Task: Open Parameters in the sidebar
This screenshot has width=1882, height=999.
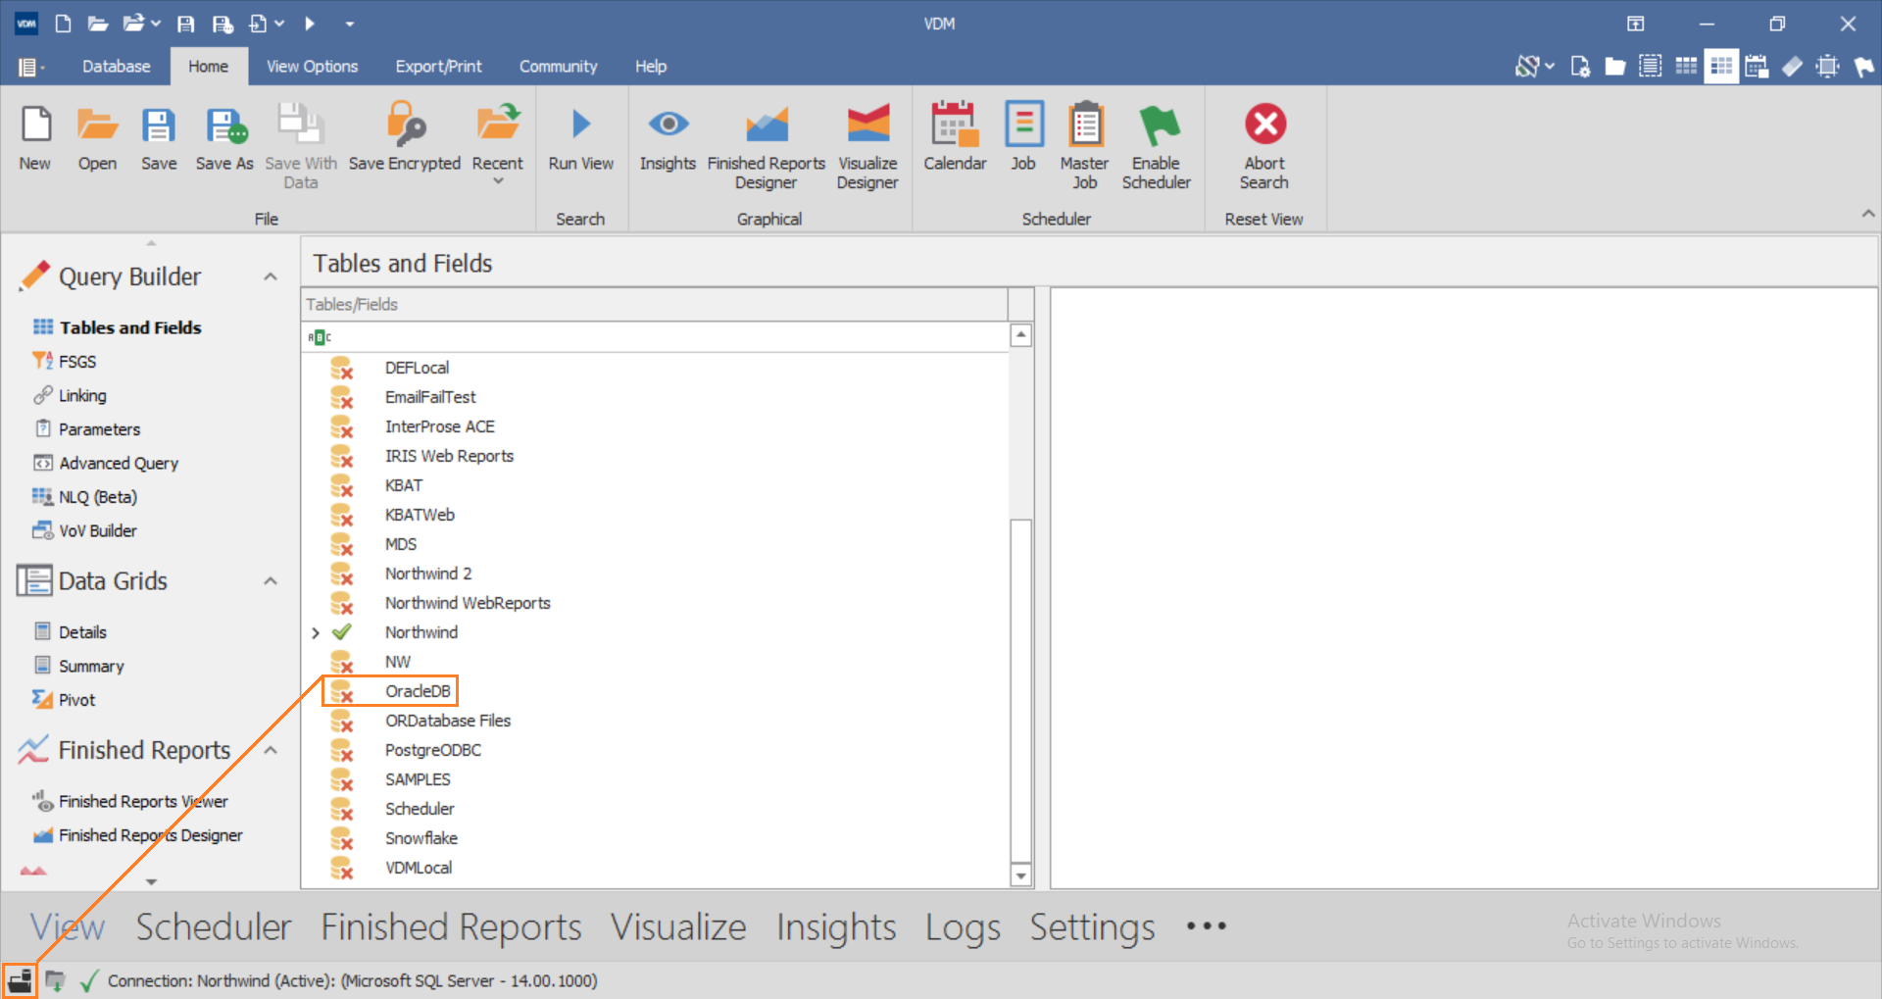Action: [x=99, y=429]
